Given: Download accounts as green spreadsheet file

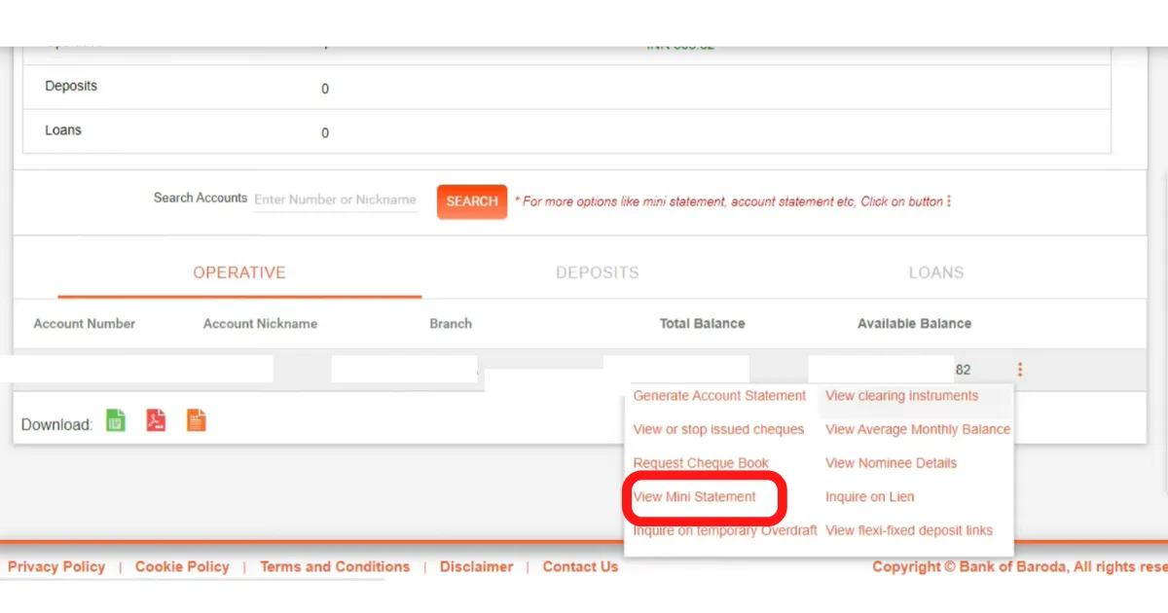Looking at the screenshot, I should click(116, 420).
